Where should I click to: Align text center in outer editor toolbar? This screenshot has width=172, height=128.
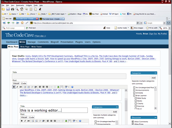tap(43, 87)
